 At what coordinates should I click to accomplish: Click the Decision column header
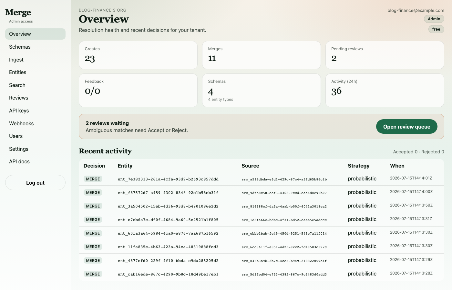pyautogui.click(x=94, y=166)
